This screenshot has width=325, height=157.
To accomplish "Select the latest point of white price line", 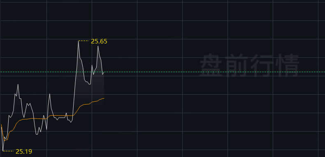I will [104, 73].
